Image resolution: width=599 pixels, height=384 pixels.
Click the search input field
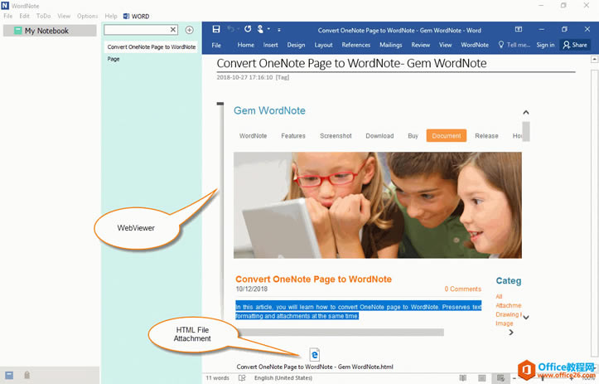pyautogui.click(x=137, y=30)
